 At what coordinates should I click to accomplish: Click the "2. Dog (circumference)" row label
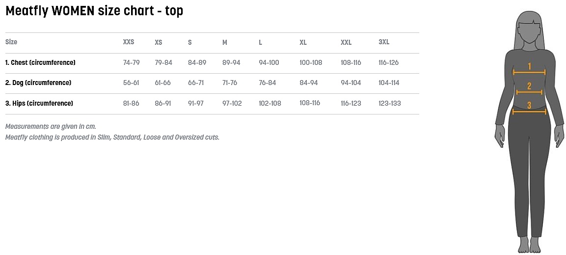(x=38, y=83)
